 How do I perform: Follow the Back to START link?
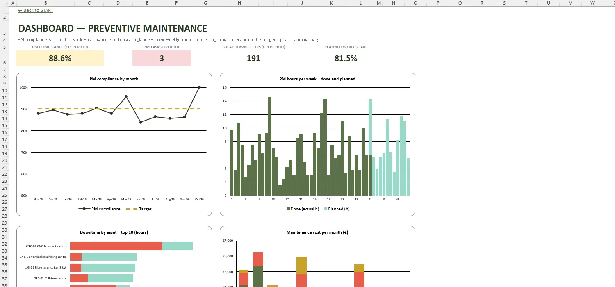36,10
